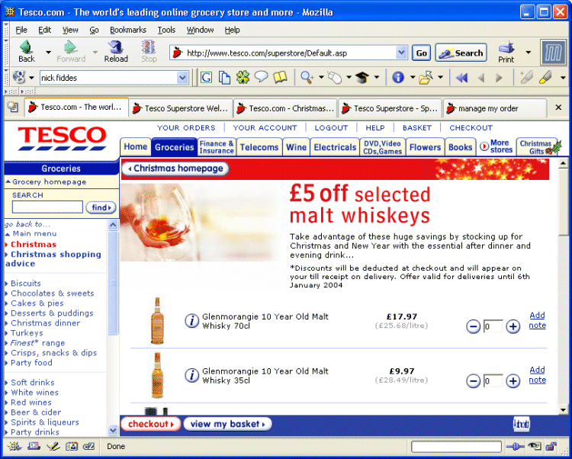572x459 pixels.
Task: Click the blue info circle toolbar icon
Action: tap(398, 77)
